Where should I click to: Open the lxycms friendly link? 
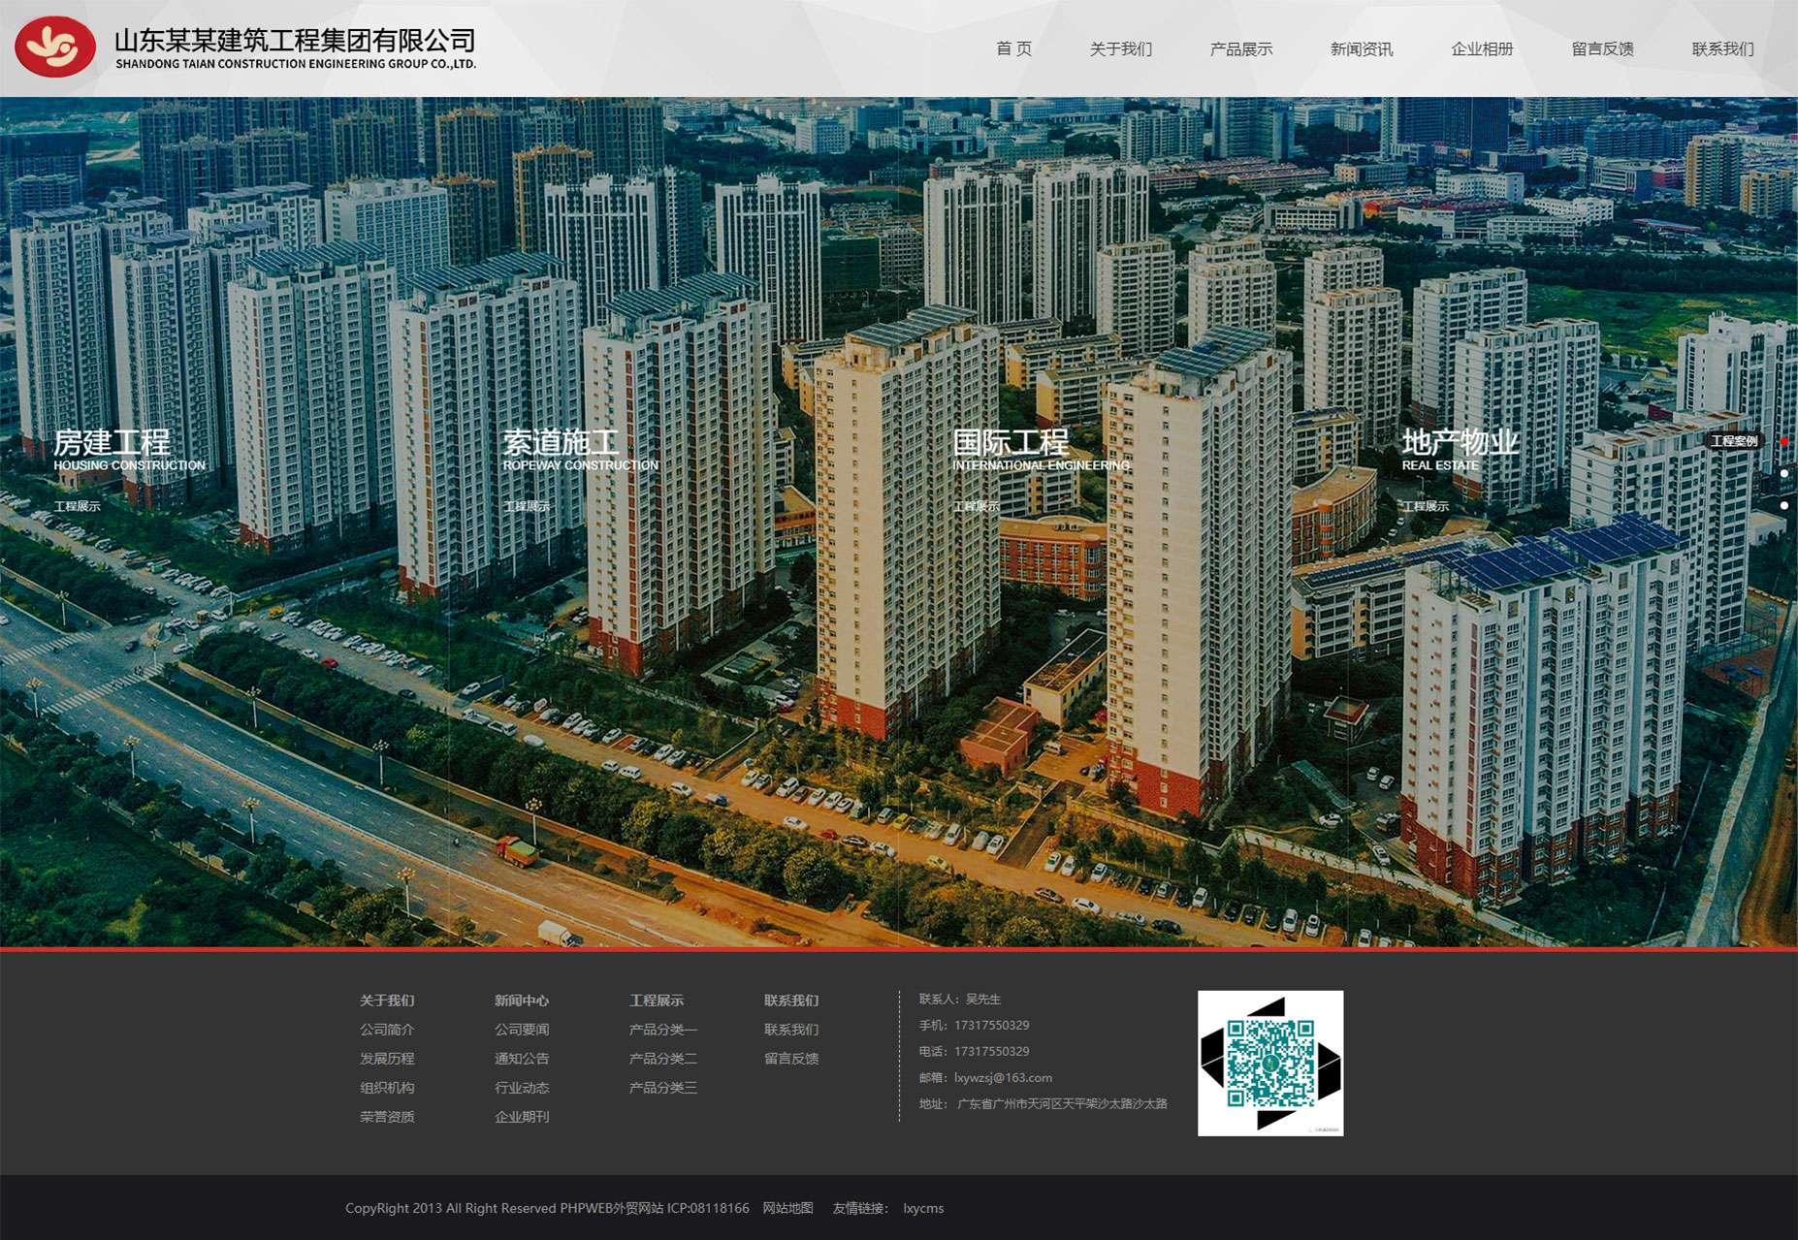pos(922,1208)
